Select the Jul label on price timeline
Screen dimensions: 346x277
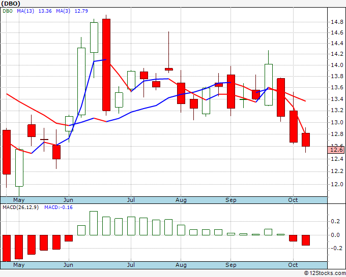[131, 200]
